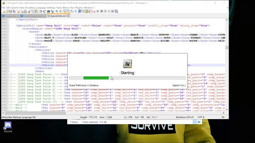Click the UTF-8 encoding status field
This screenshot has height=143, width=255.
point(201,117)
